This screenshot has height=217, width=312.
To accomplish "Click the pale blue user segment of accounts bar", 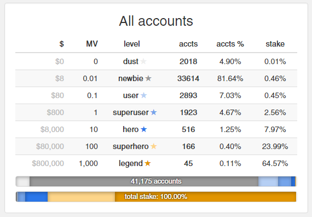I will 268,181.
